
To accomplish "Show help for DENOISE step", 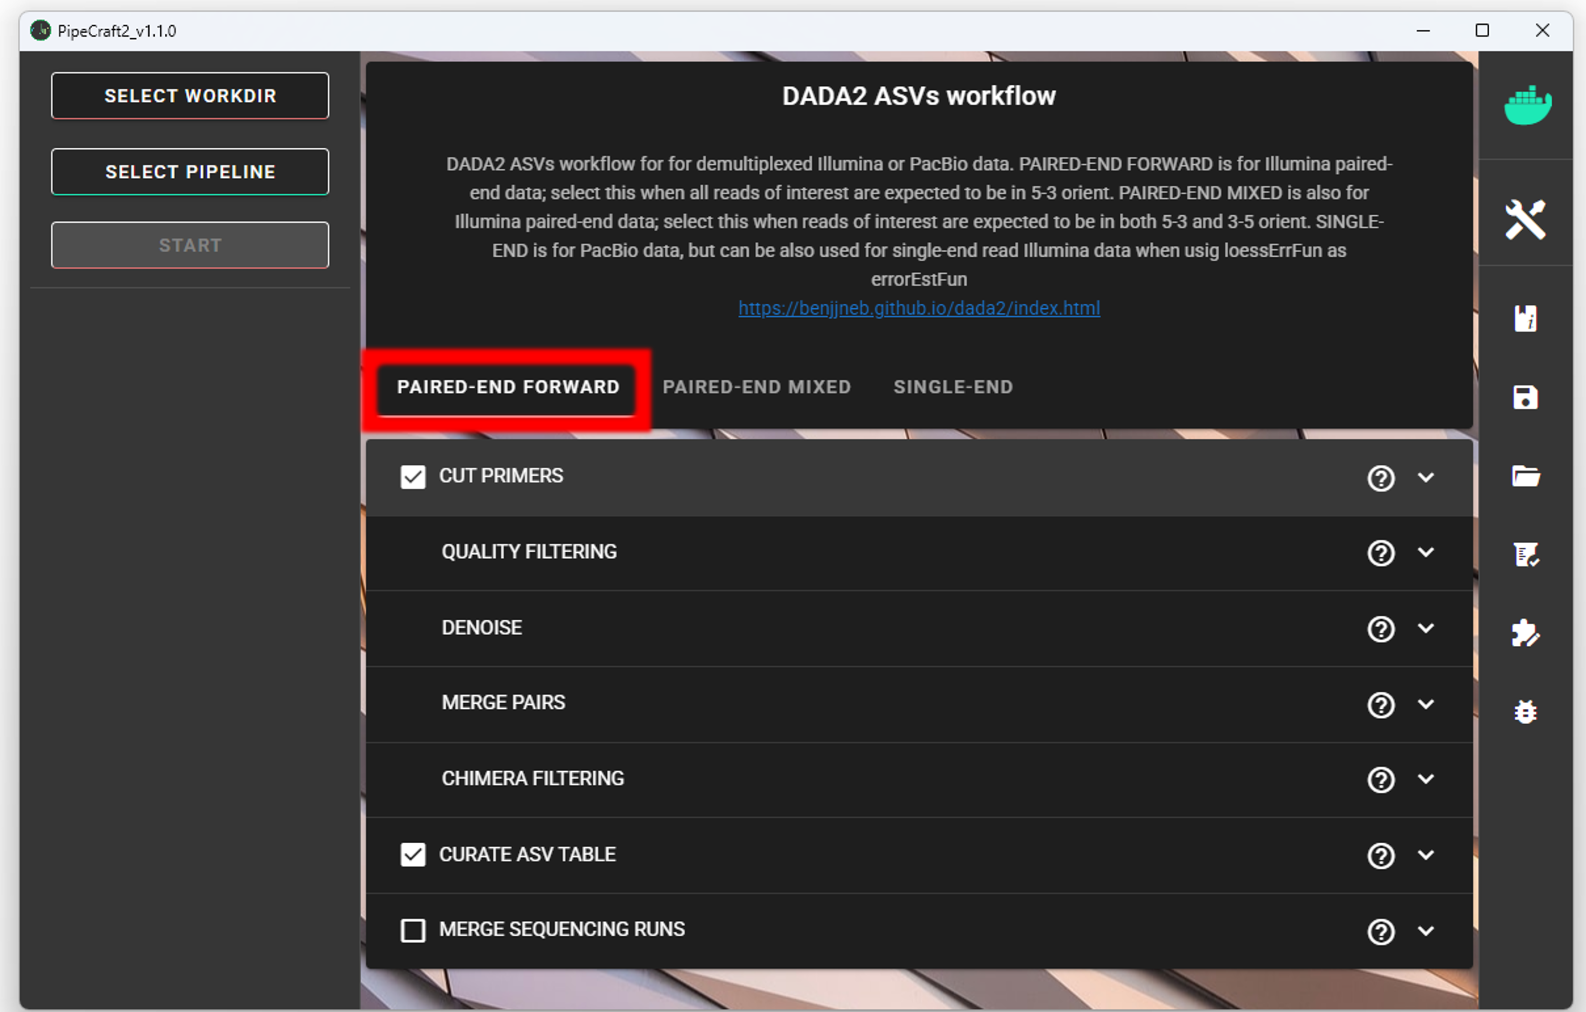I will click(x=1381, y=629).
